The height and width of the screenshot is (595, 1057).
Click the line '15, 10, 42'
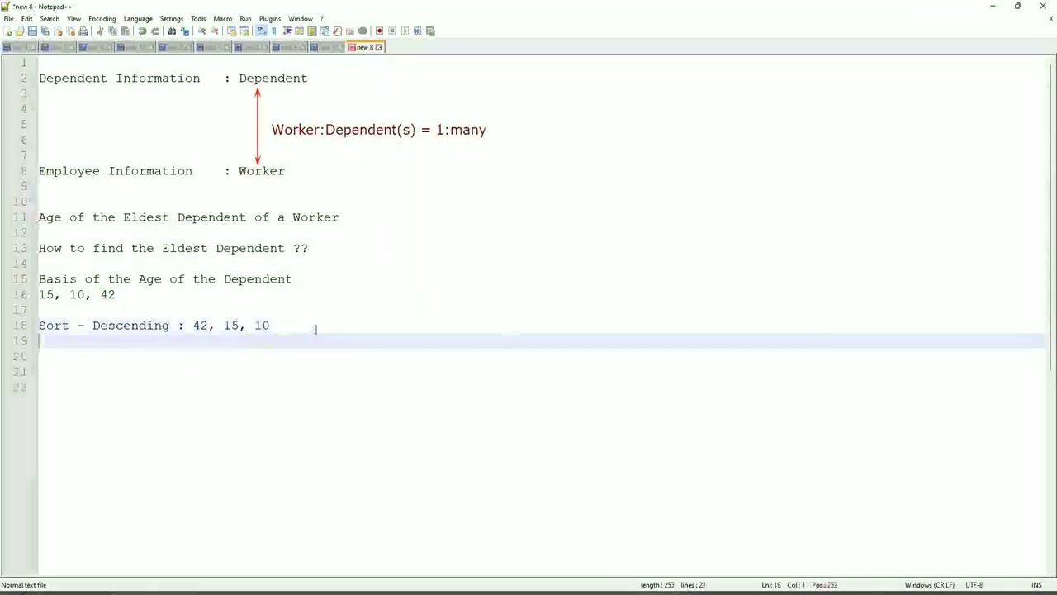pos(77,295)
